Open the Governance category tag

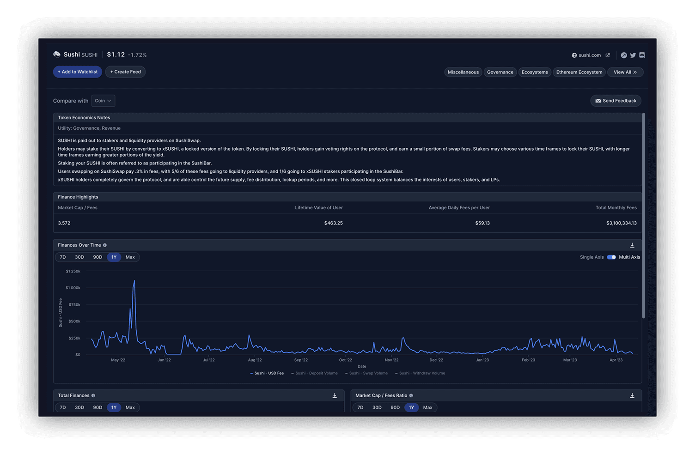[500, 72]
